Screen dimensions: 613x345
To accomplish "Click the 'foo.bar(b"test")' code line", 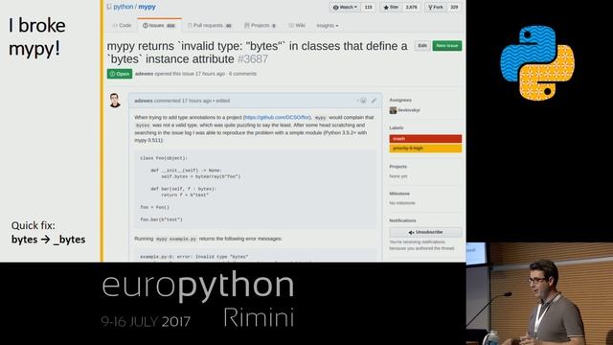I will [x=161, y=219].
